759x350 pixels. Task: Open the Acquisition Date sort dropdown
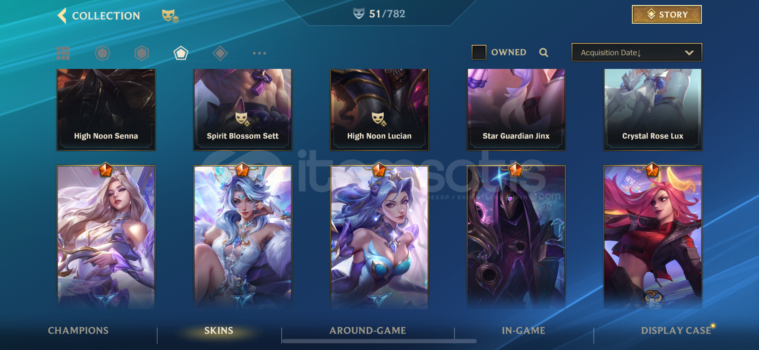(637, 52)
